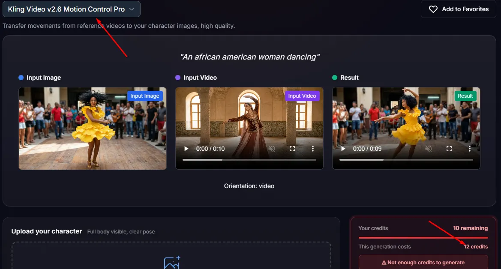Open Result video in fullscreen
The width and height of the screenshot is (501, 269).
[449, 149]
